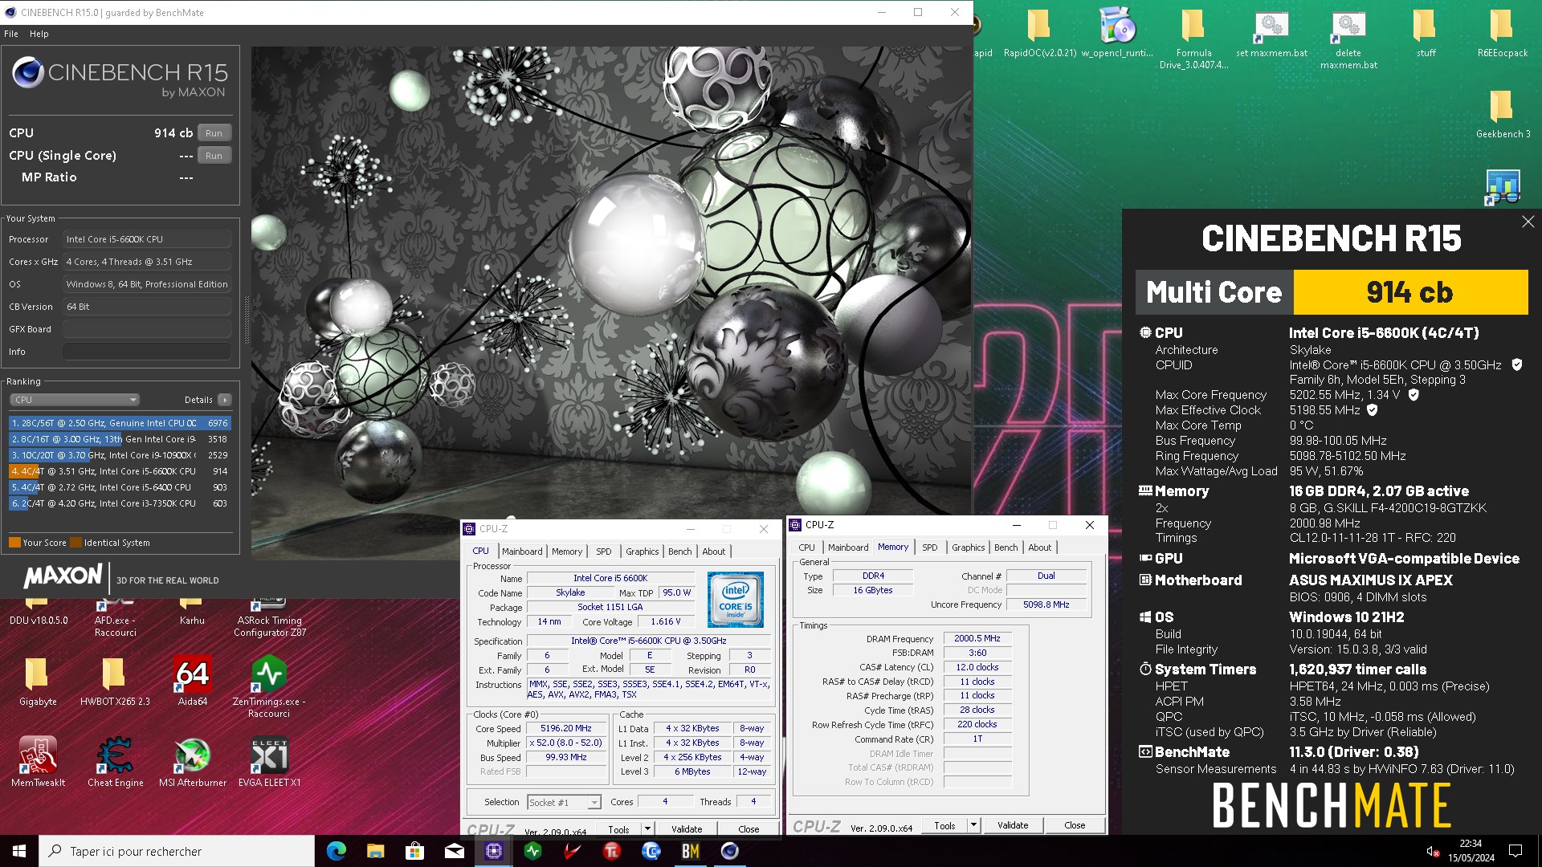Select the delete maxmem.bat file icon

tap(1348, 39)
